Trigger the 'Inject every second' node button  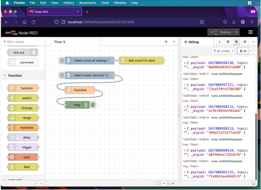pyautogui.click(x=62, y=75)
